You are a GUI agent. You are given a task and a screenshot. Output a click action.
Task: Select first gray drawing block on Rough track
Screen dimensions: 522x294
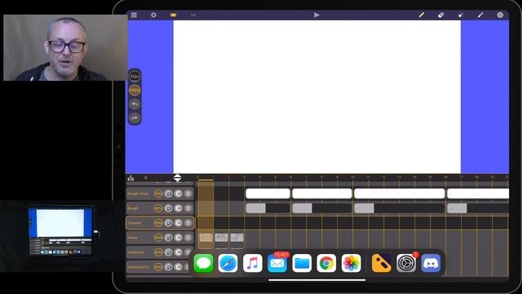255,208
